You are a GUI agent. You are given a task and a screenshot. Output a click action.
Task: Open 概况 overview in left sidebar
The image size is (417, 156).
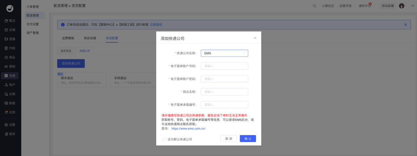10,21
